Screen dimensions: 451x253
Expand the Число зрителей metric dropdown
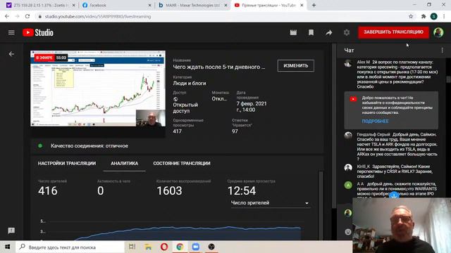(270, 203)
